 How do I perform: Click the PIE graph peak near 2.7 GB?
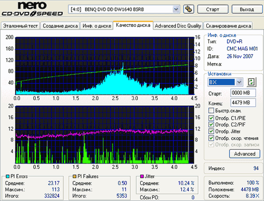pyautogui.click(x=123, y=65)
